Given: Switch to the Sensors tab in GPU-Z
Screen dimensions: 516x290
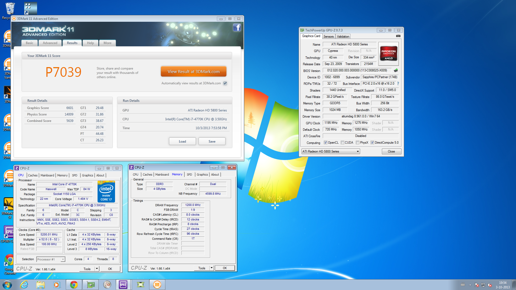Looking at the screenshot, I should tap(328, 37).
